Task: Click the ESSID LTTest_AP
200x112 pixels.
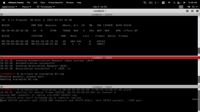Action: tap(131, 31)
